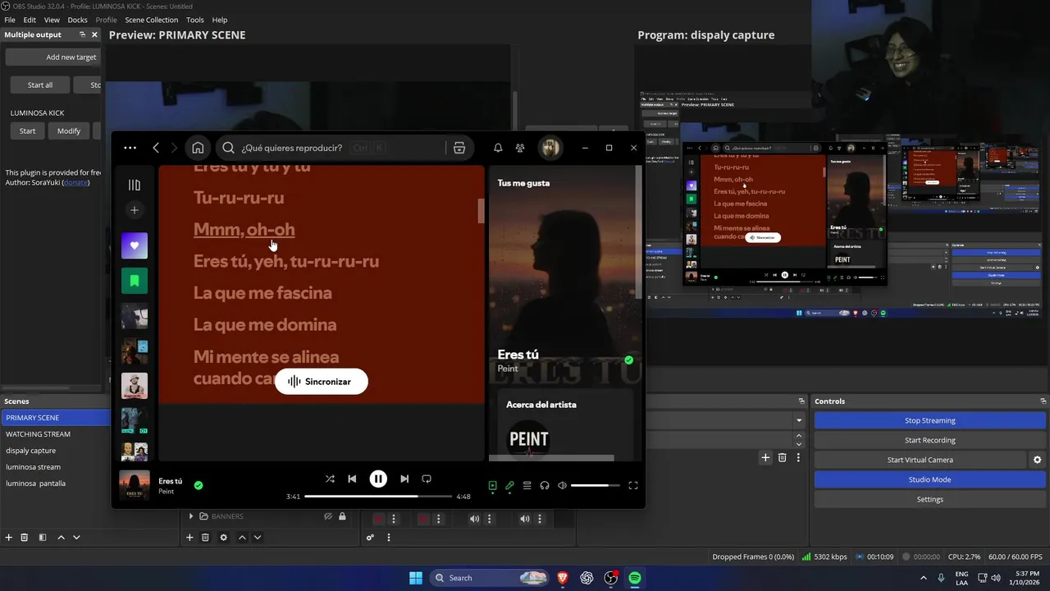The height and width of the screenshot is (591, 1050).
Task: Enter Spotify full screen mode
Action: pos(633,485)
